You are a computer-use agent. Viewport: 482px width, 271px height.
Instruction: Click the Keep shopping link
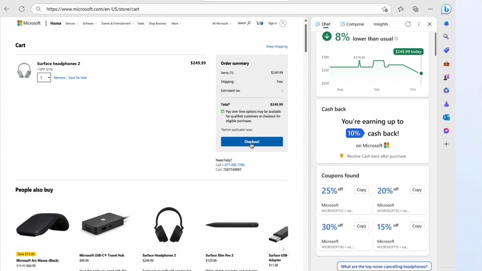coord(277,46)
